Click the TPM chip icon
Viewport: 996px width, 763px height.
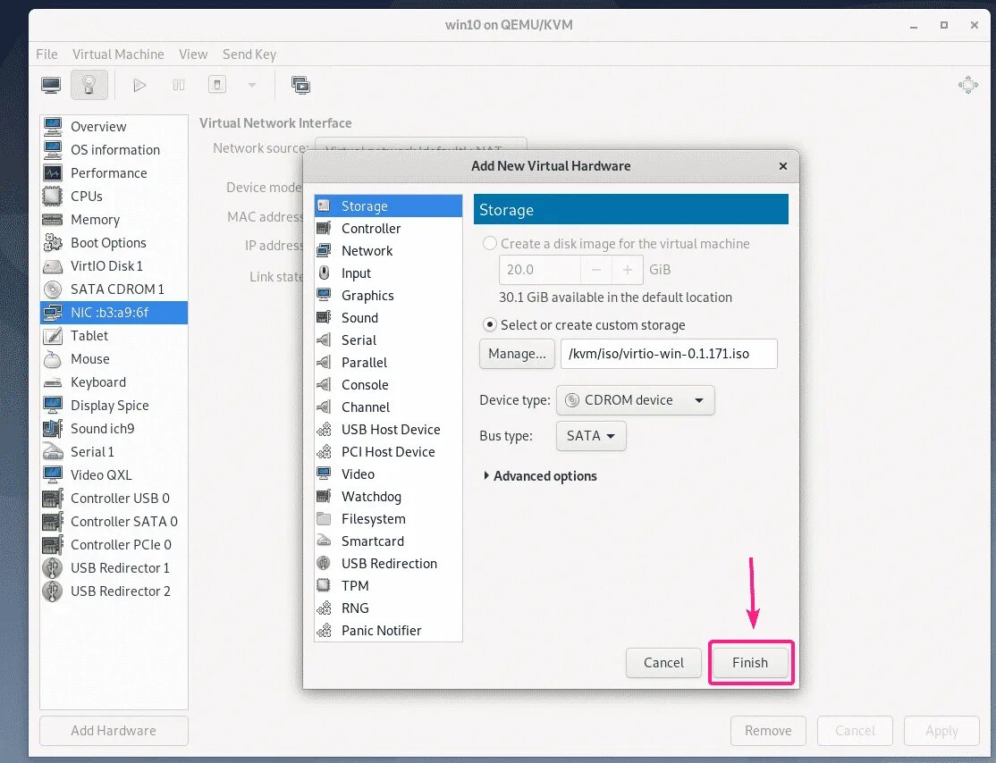(x=324, y=586)
